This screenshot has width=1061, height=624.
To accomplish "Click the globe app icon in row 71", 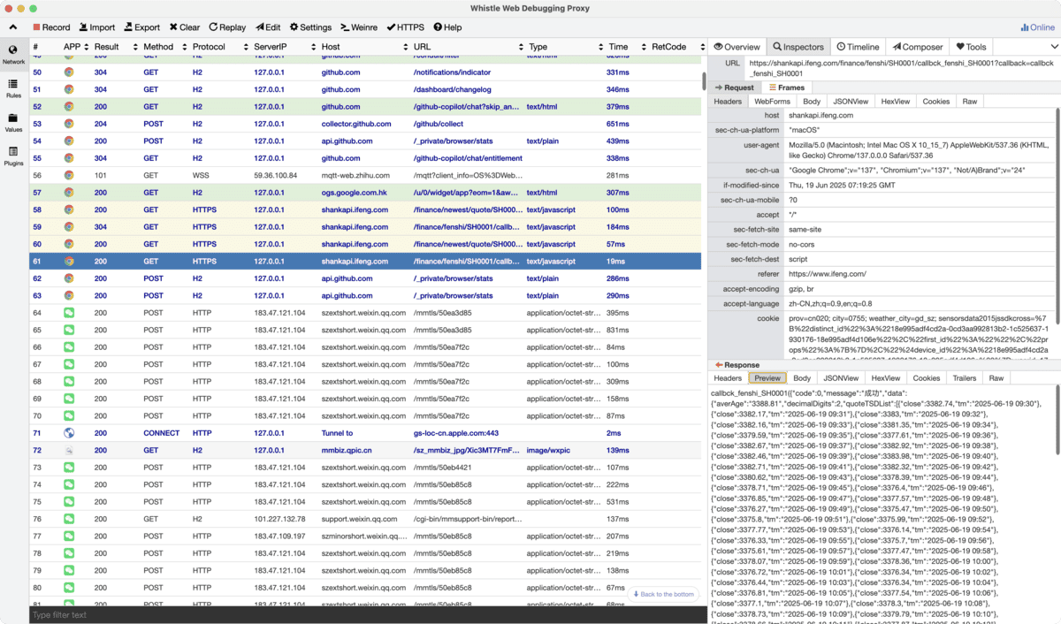I will (69, 433).
